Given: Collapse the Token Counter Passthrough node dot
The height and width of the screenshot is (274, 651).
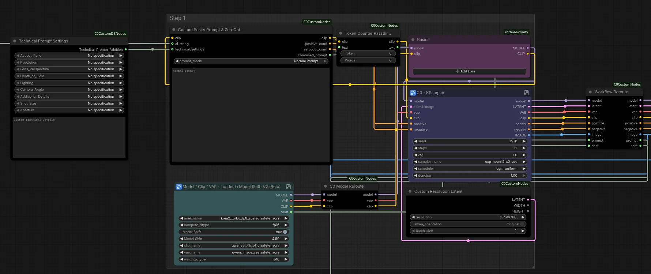Looking at the screenshot, I should pos(340,33).
